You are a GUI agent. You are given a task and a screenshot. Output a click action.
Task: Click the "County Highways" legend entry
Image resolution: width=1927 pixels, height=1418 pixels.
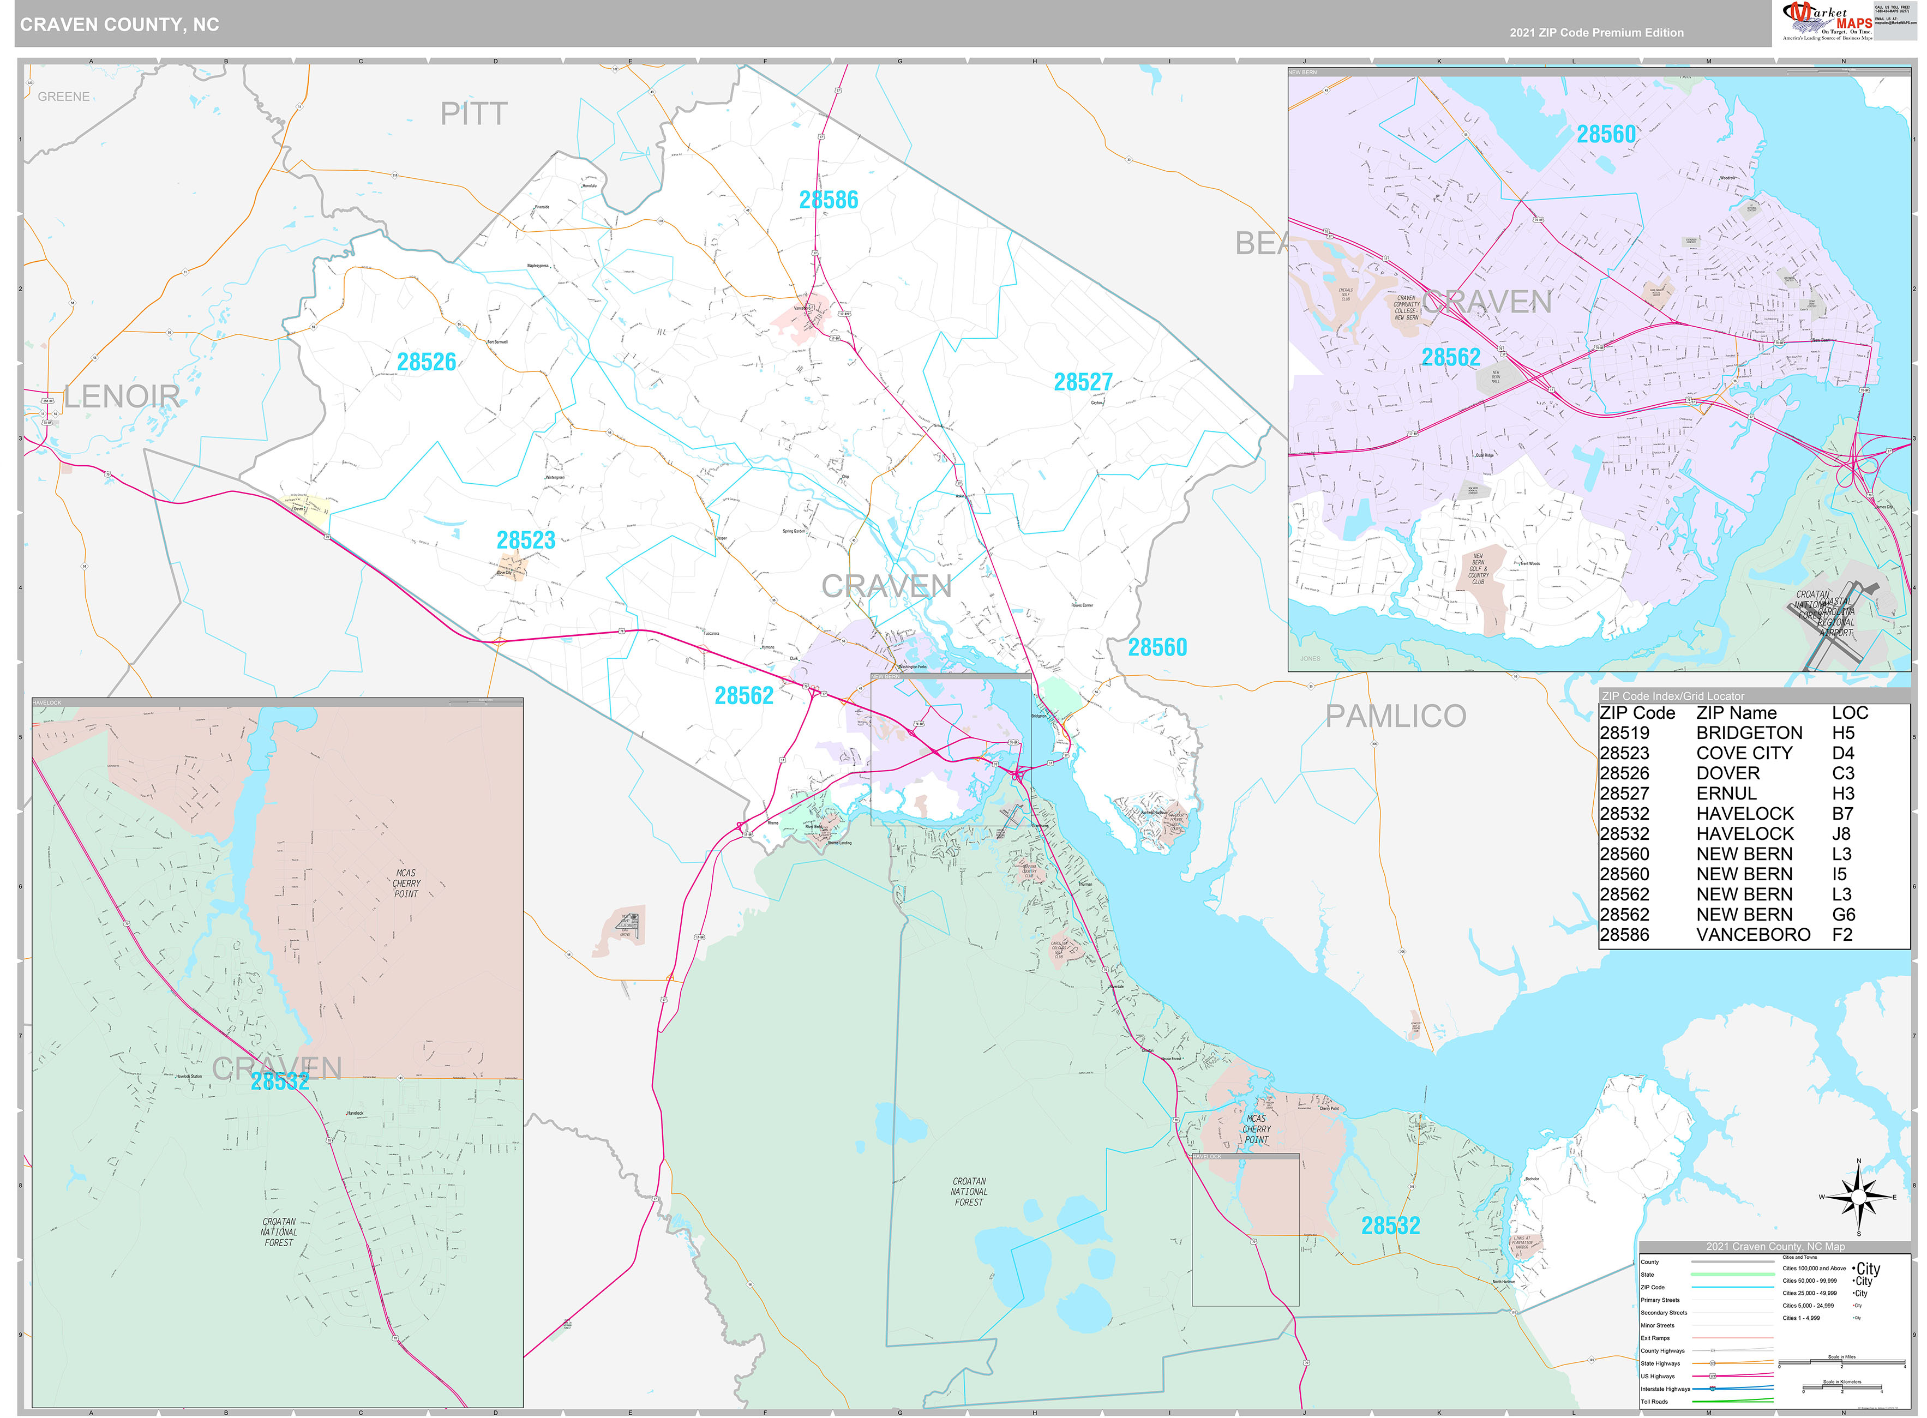coord(1662,1351)
